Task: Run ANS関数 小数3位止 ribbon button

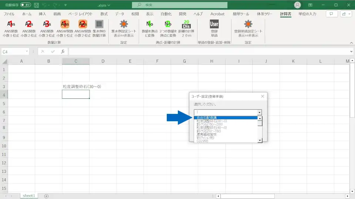Action: 47,28
